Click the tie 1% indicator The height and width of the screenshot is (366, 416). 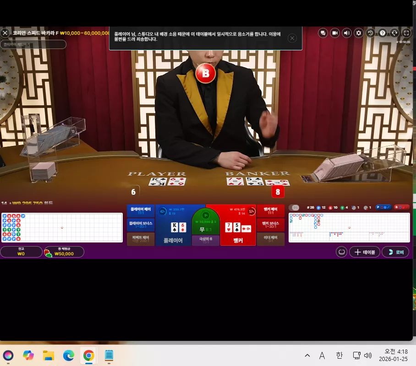pos(206,215)
